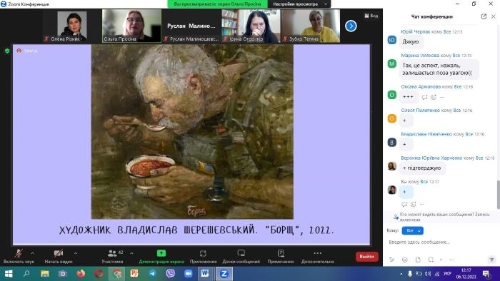500x281 pixels.
Task: Open the Participants panel (42)
Action: (112, 256)
